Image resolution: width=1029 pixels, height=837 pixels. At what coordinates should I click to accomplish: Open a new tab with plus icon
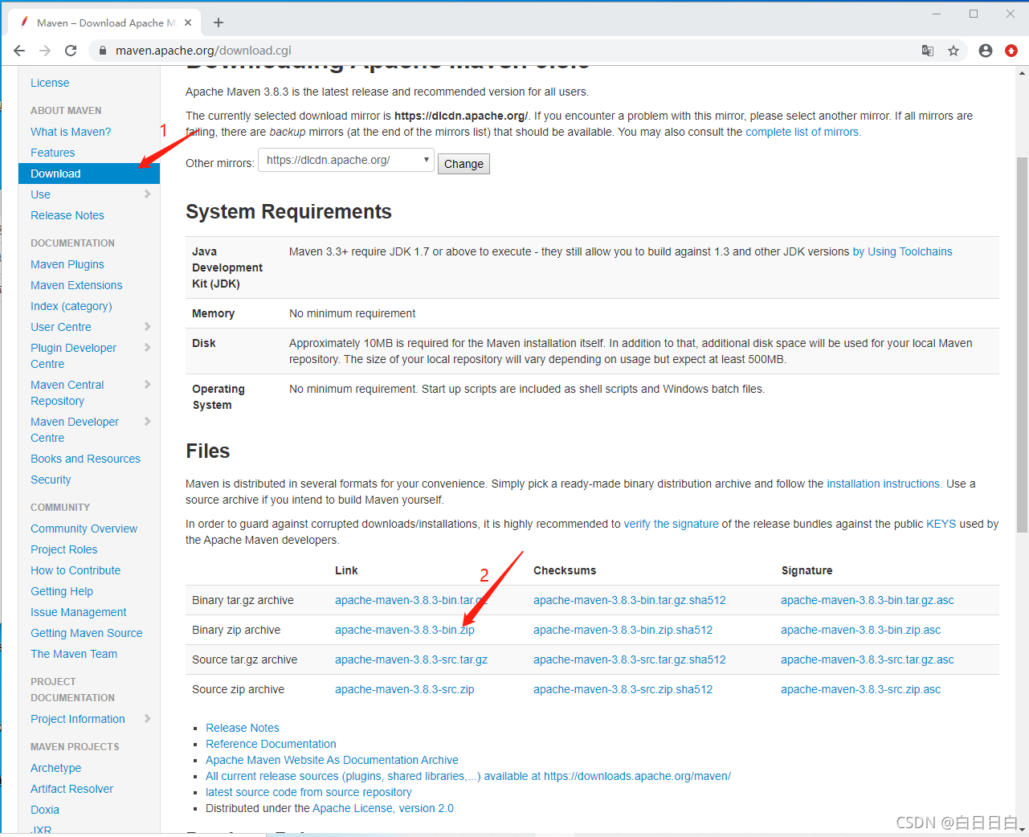point(218,22)
